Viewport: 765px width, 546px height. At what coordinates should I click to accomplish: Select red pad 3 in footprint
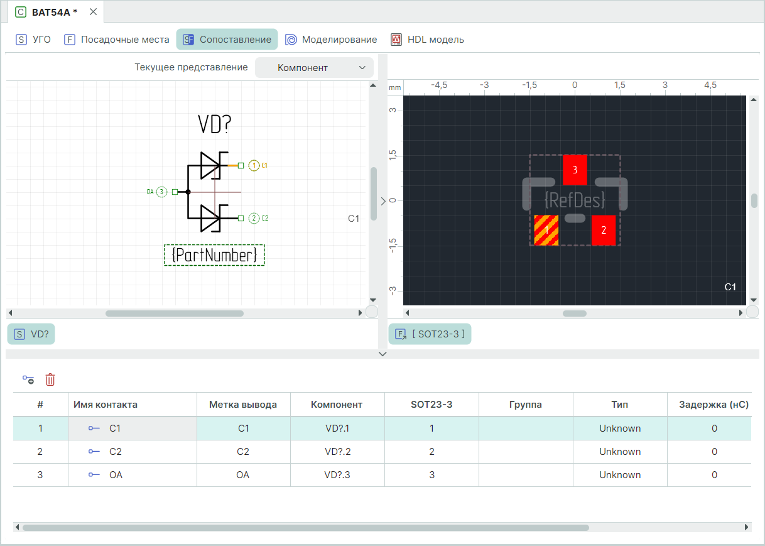(575, 170)
